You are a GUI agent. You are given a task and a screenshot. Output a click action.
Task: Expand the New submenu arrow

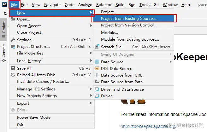91,12
